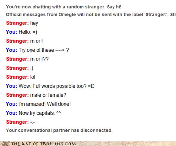The height and width of the screenshot is (146, 176).
Task: Click the 'Official messages from Omegle' notice
Action: [91, 14]
